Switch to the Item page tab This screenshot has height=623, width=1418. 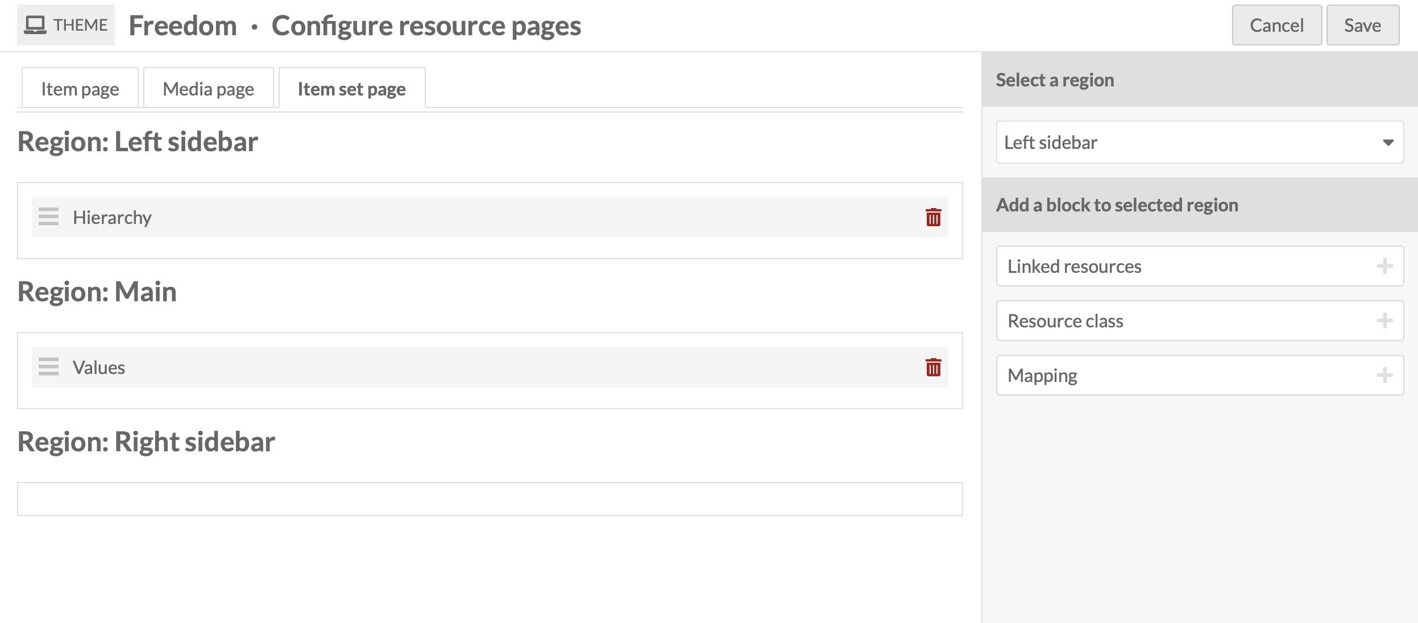tap(80, 89)
